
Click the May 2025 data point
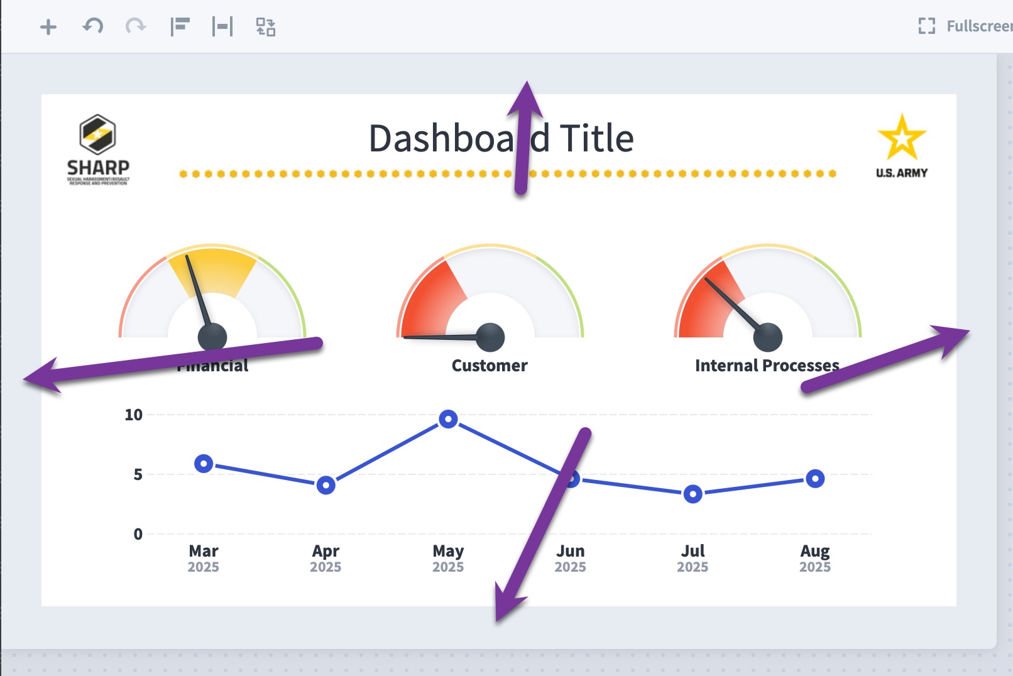point(448,419)
